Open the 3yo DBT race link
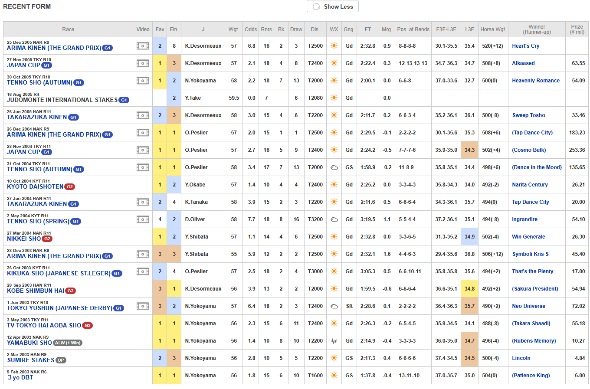590x389 pixels. tap(20, 378)
